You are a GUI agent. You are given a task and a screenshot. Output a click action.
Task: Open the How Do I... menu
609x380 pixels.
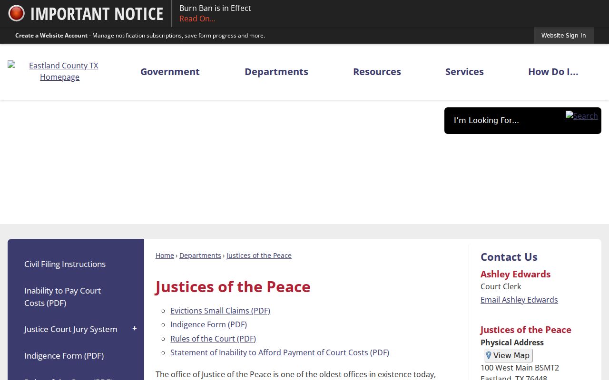553,72
